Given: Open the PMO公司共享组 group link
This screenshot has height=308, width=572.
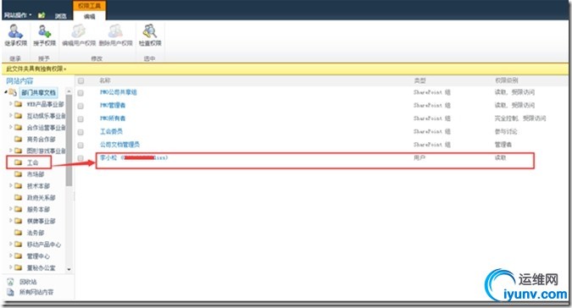Looking at the screenshot, I should click(118, 92).
